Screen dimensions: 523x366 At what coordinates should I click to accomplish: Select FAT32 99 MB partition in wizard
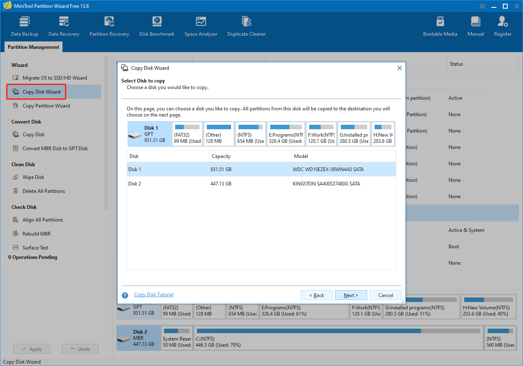click(187, 134)
